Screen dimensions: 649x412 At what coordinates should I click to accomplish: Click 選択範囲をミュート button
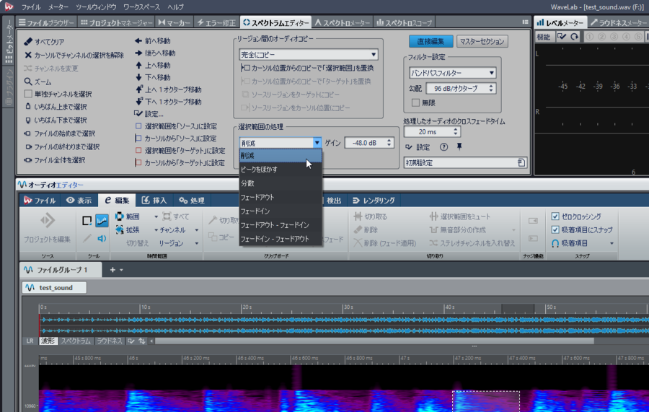(x=460, y=216)
